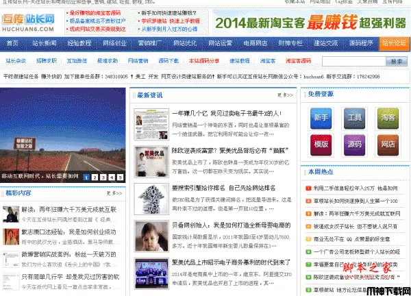The image size is (411, 296).
Task: Click the 淘宝客 sub-navigation link
Action: tap(268, 61)
